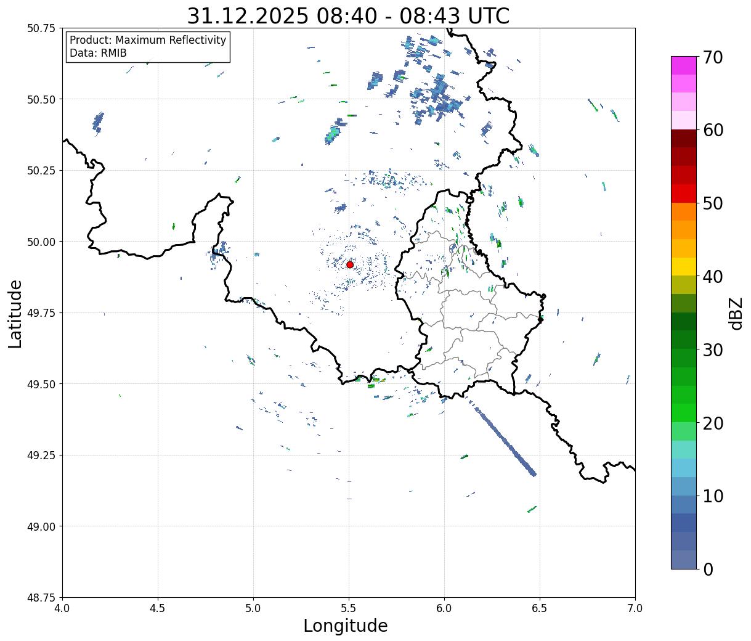The height and width of the screenshot is (641, 751).
Task: Click the 49.75 latitude tick label
Action: (x=41, y=313)
